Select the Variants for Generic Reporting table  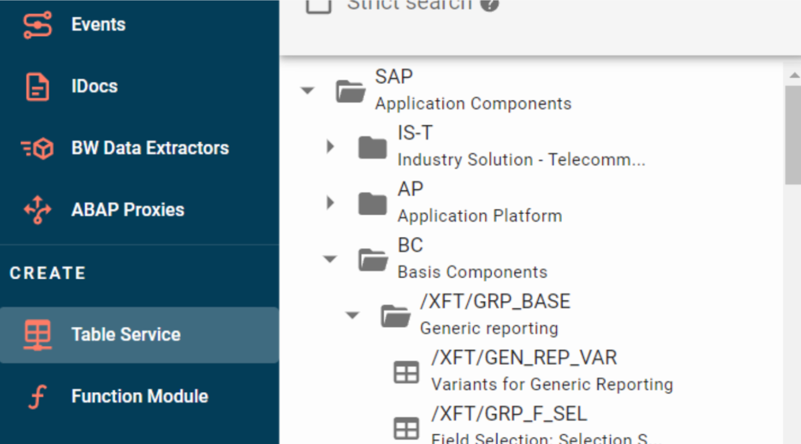tap(552, 384)
